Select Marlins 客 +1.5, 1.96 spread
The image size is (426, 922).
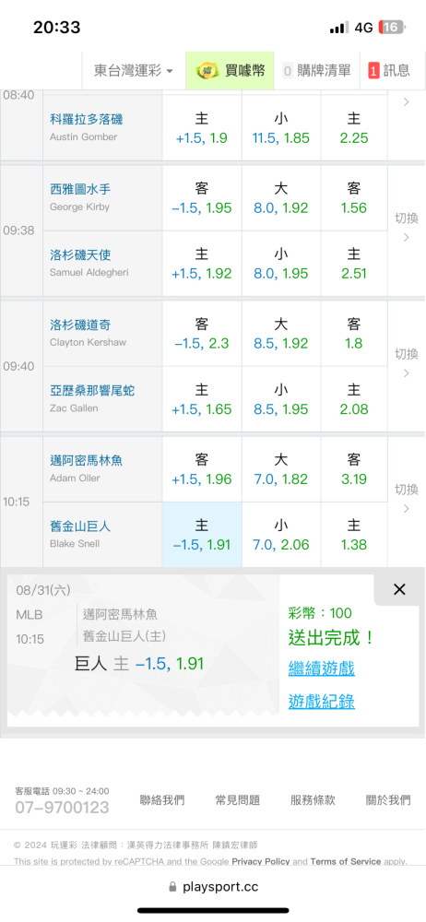202,469
